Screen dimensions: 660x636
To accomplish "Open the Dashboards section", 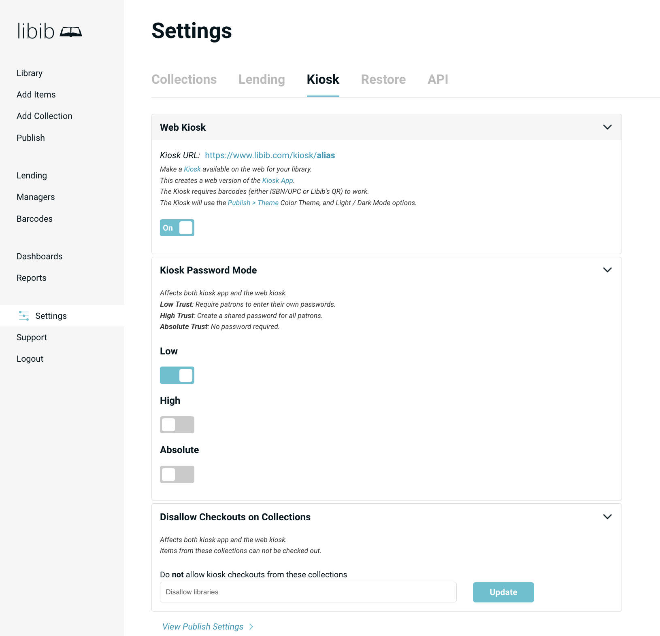I will pyautogui.click(x=39, y=256).
